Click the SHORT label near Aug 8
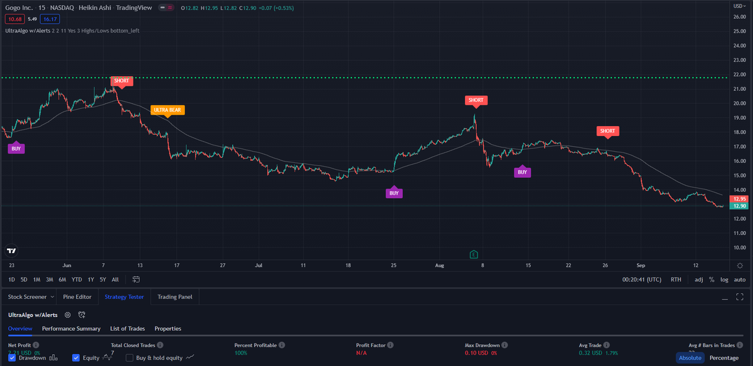Screen dimensions: 753x366 point(476,100)
